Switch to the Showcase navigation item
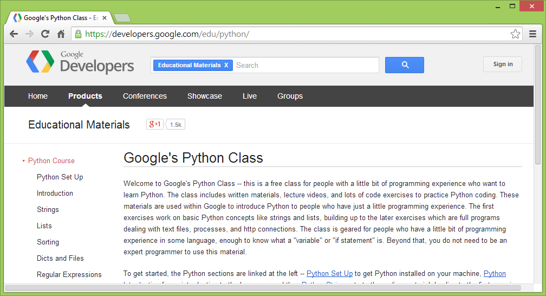546x296 pixels. (205, 96)
